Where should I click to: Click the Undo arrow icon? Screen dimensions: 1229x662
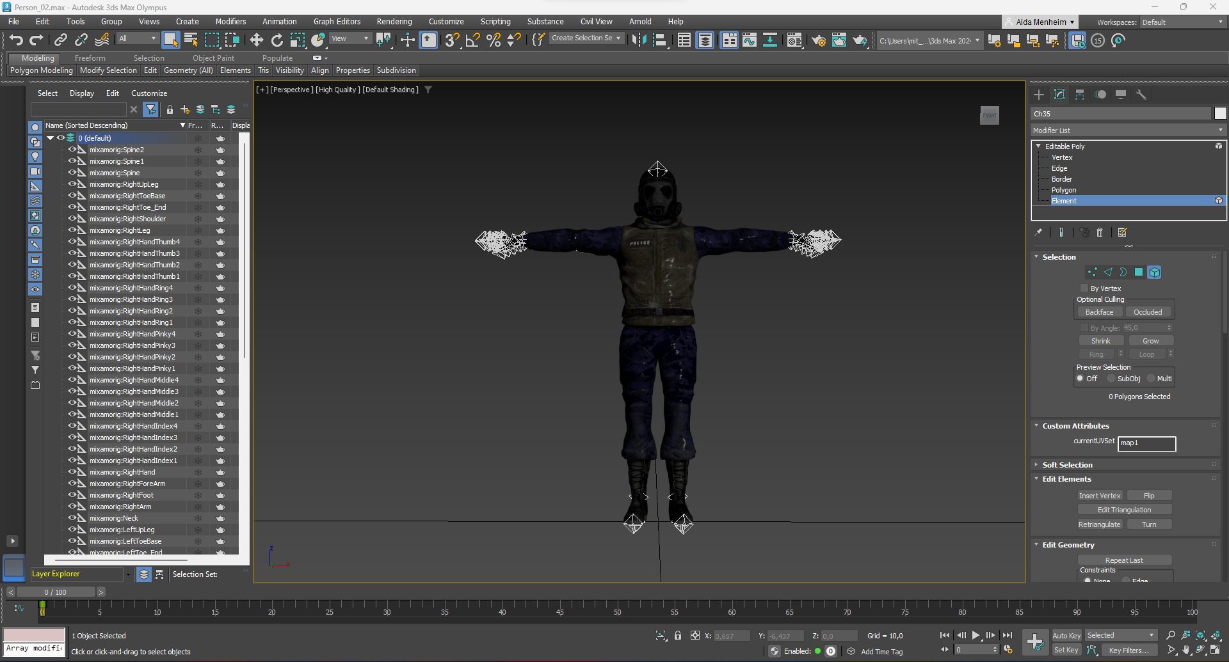[16, 40]
